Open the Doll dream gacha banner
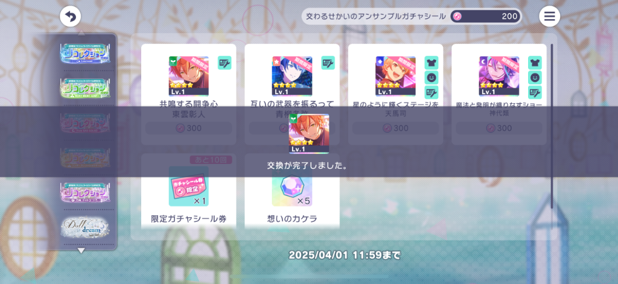This screenshot has height=284, width=618. pos(84,227)
